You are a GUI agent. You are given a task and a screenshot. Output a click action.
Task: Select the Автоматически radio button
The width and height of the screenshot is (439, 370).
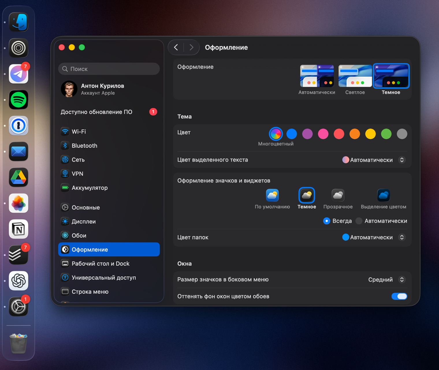coord(359,221)
